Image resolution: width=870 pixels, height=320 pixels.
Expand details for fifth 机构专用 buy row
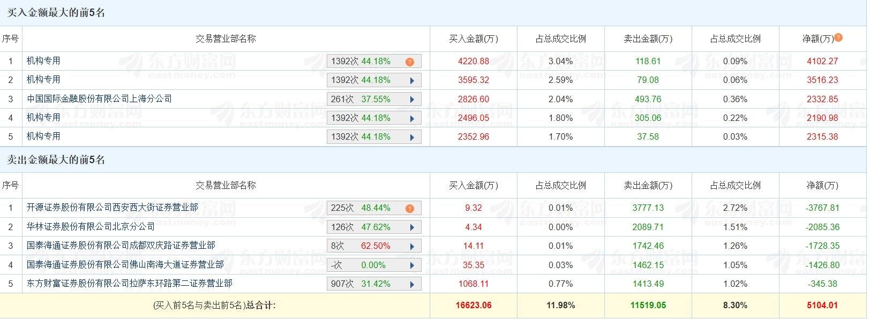click(x=412, y=136)
